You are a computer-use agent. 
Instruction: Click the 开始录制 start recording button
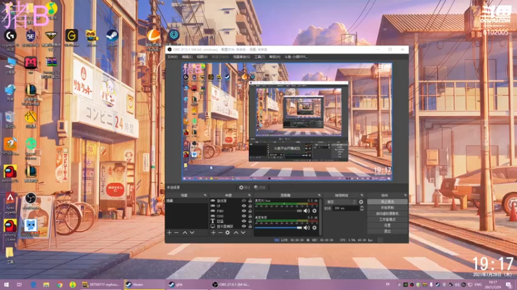point(387,208)
